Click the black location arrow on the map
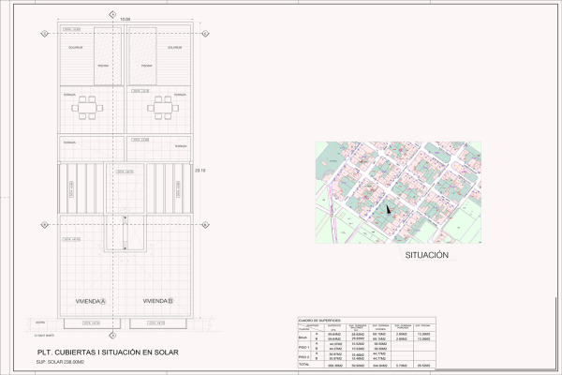562x375 pixels. click(x=387, y=209)
